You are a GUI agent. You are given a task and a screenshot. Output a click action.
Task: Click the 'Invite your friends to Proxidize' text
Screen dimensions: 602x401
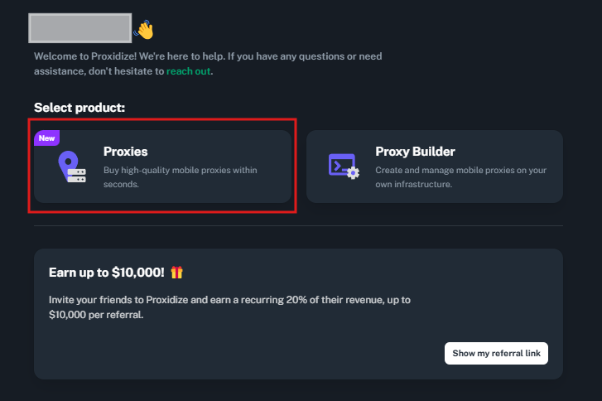click(229, 307)
